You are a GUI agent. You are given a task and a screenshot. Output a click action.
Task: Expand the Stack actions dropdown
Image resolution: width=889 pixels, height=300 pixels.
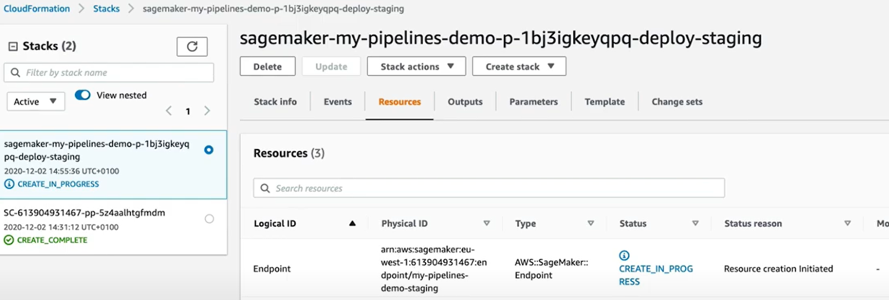[x=416, y=67]
